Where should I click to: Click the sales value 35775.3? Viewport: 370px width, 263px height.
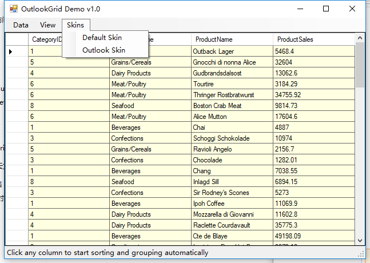pyautogui.click(x=314, y=225)
